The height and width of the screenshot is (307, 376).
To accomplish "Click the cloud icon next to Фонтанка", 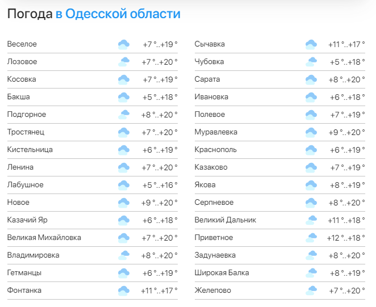I will click(x=123, y=291).
